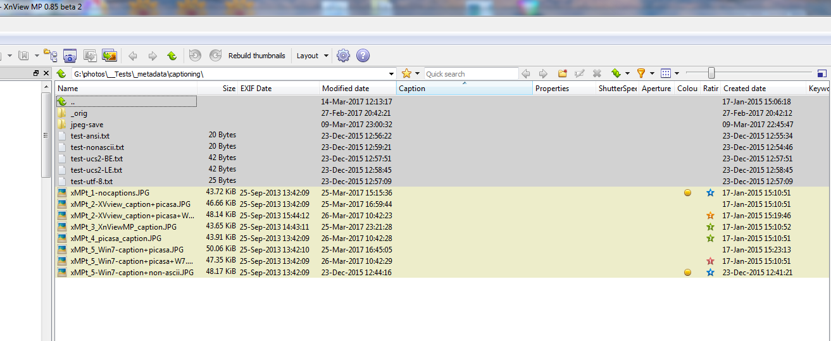Open bookmark book dropdown arrow
Image resolution: width=831 pixels, height=341 pixels.
[x=37, y=56]
